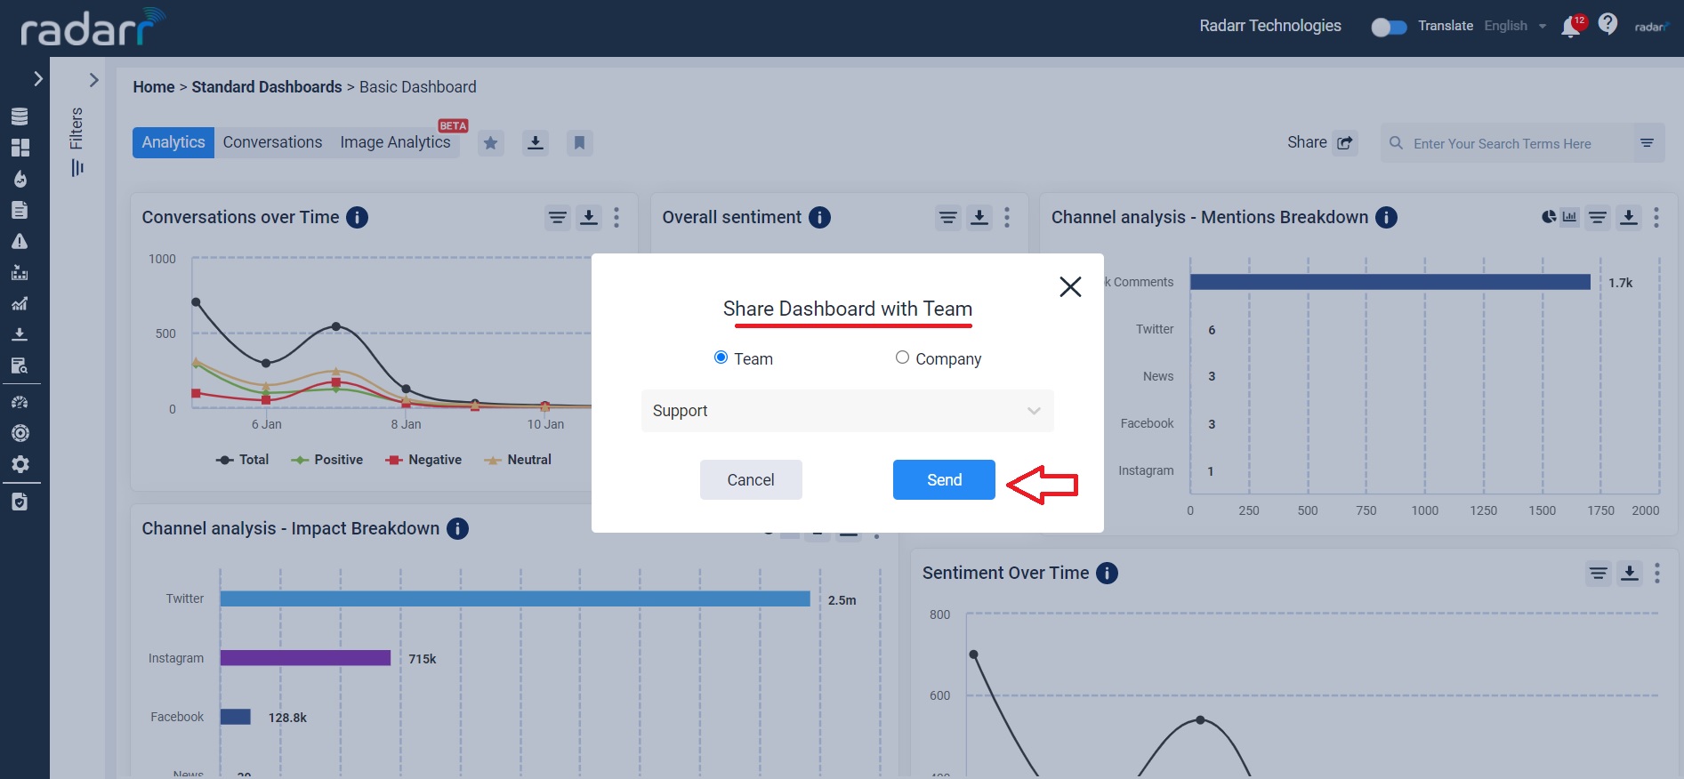Show info for Mentions Breakdown widget
Viewport: 1684px width, 779px height.
tap(1386, 217)
